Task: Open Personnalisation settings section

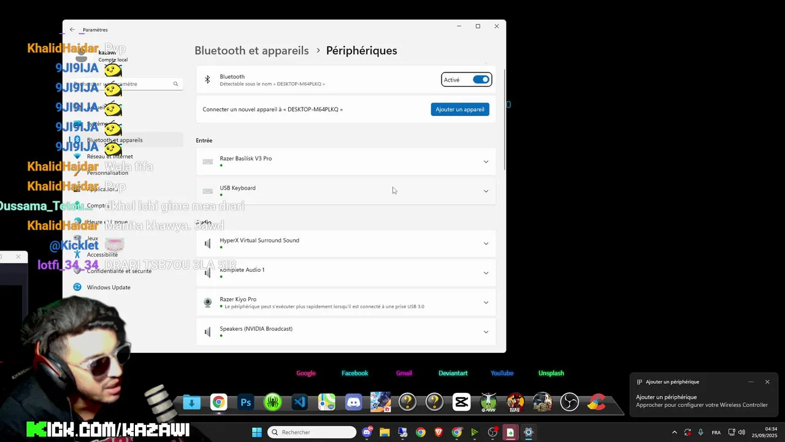Action: pos(128,173)
